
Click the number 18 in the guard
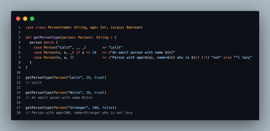94,53
